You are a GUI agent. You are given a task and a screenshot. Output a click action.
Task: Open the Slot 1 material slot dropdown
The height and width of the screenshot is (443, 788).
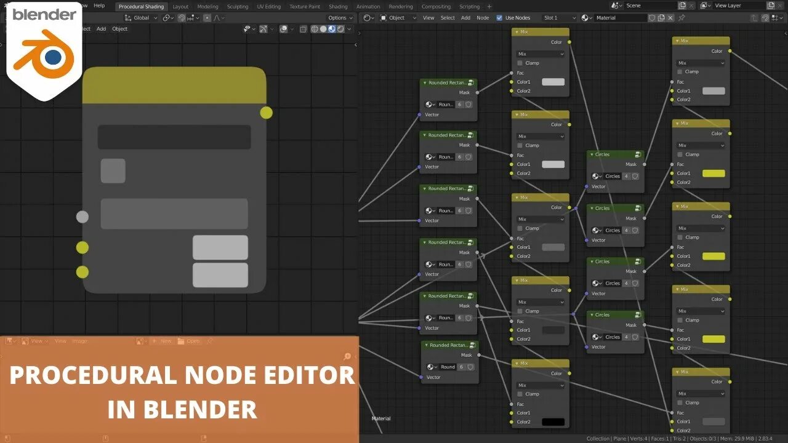(x=560, y=18)
